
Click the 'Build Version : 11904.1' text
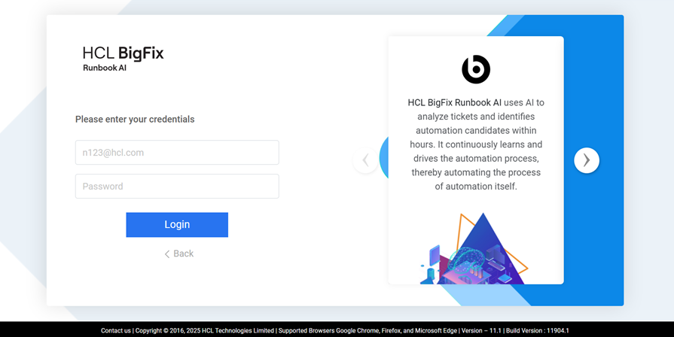coord(537,330)
